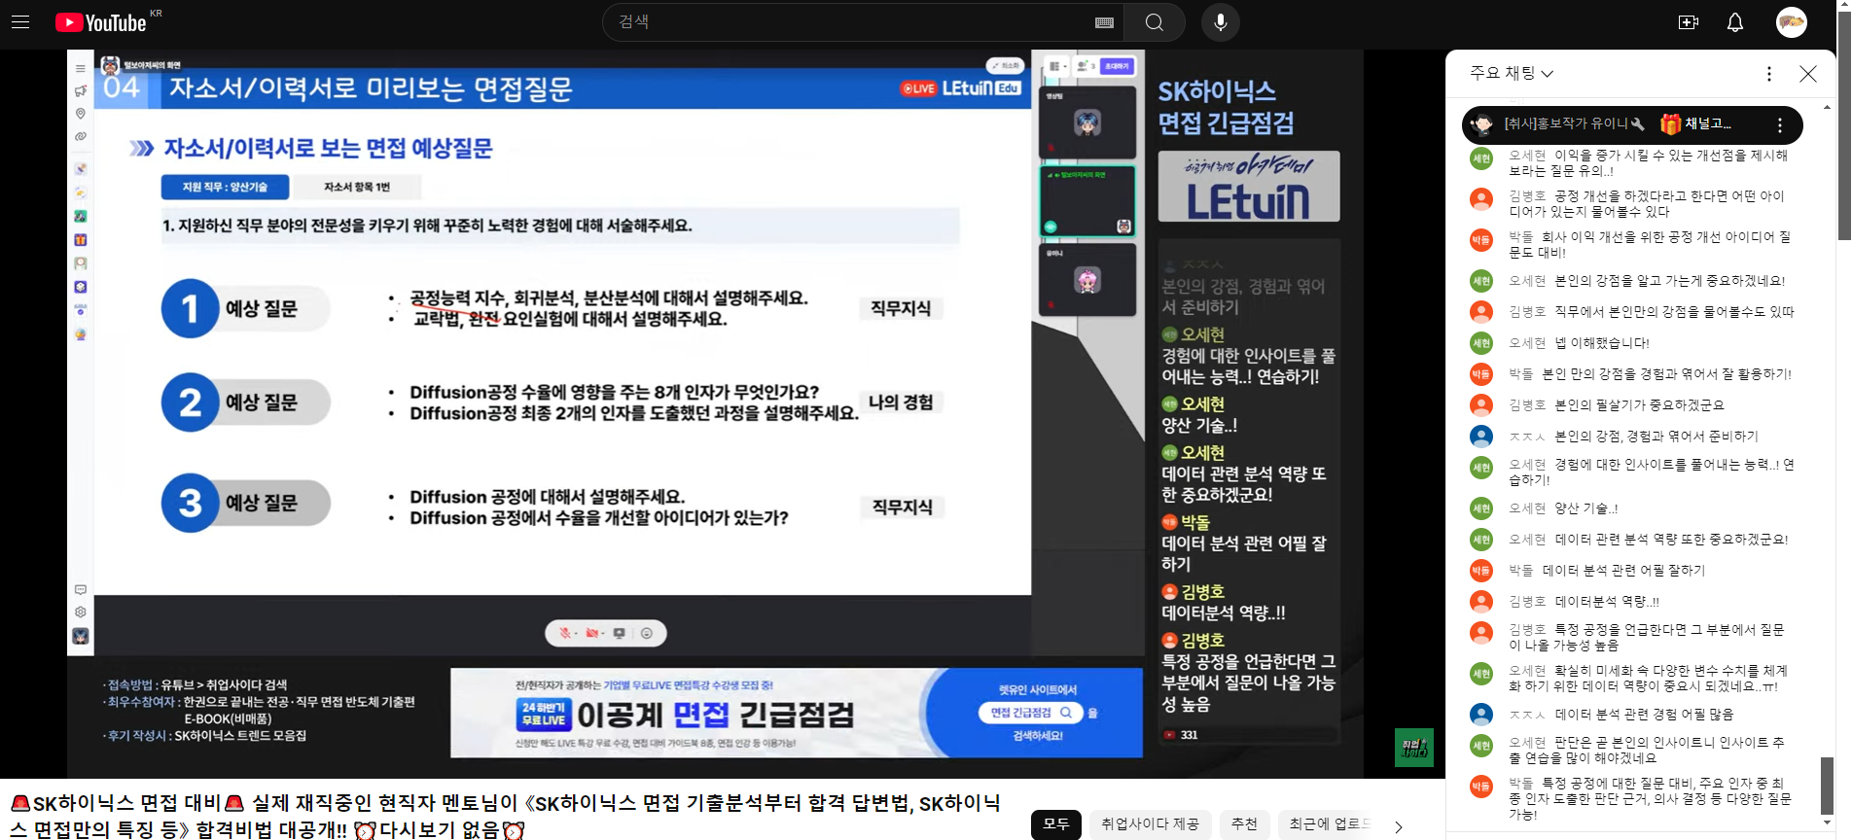
Task: Select the 추천 filter chip
Action: tap(1244, 824)
